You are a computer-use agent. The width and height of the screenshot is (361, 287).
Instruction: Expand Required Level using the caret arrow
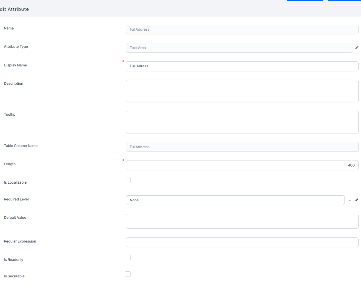(x=350, y=200)
